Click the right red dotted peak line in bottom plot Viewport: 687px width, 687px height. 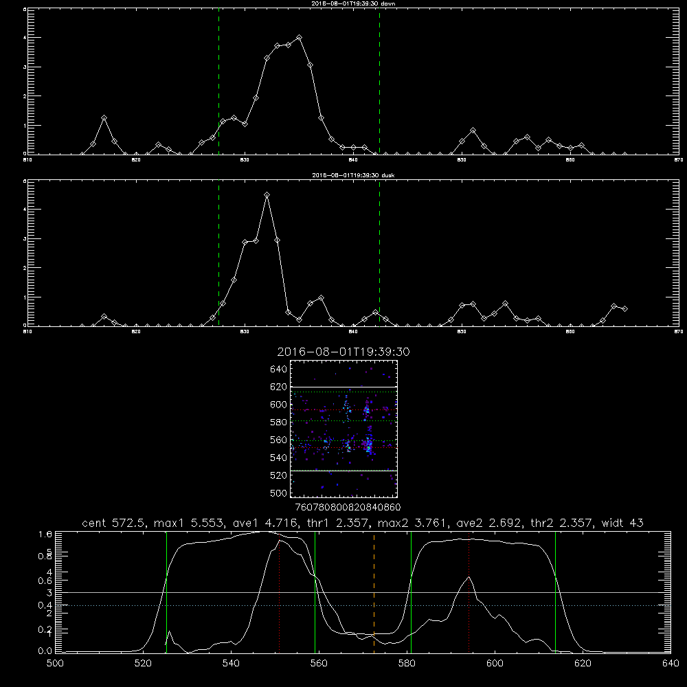(x=469, y=592)
